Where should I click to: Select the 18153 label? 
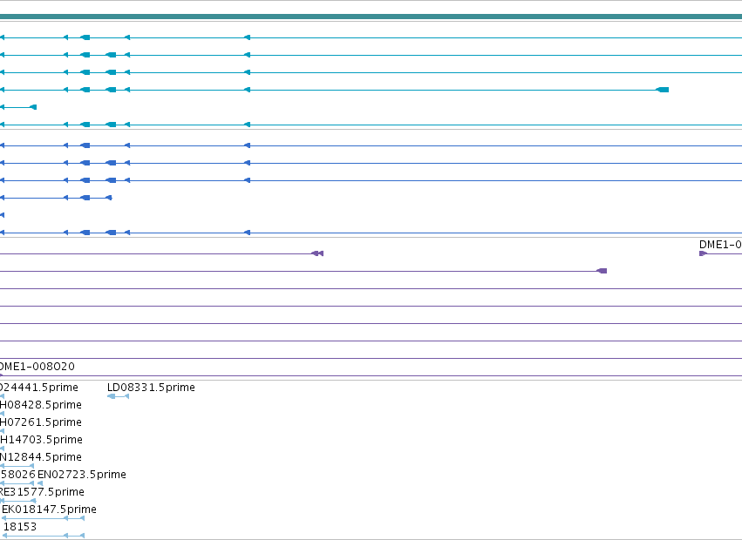[20, 527]
